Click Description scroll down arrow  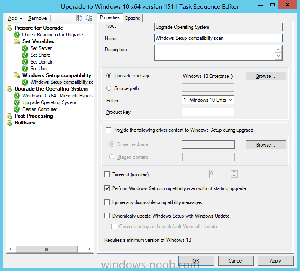tap(278, 56)
